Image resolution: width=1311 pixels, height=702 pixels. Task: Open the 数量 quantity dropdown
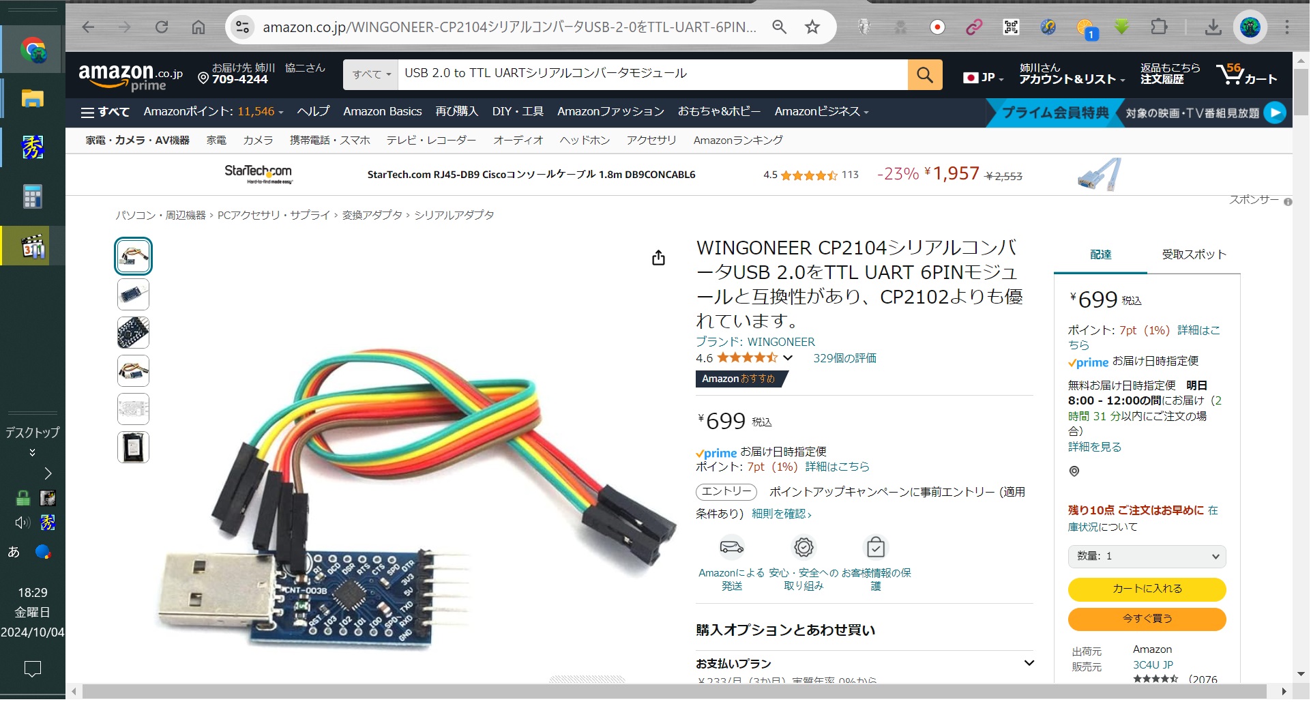(1148, 557)
